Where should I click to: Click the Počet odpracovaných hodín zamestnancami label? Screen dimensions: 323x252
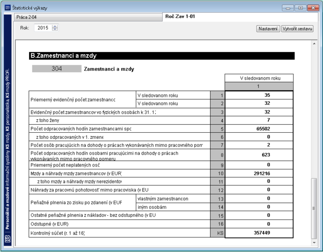click(x=81, y=129)
